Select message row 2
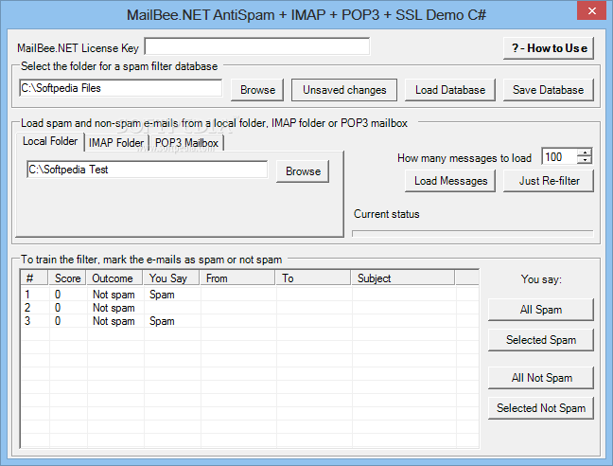This screenshot has height=466, width=613. [x=250, y=308]
